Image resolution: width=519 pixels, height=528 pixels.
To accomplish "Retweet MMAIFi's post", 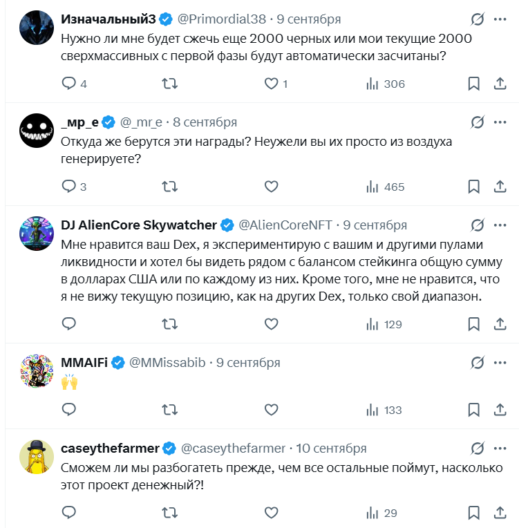I will tap(169, 410).
